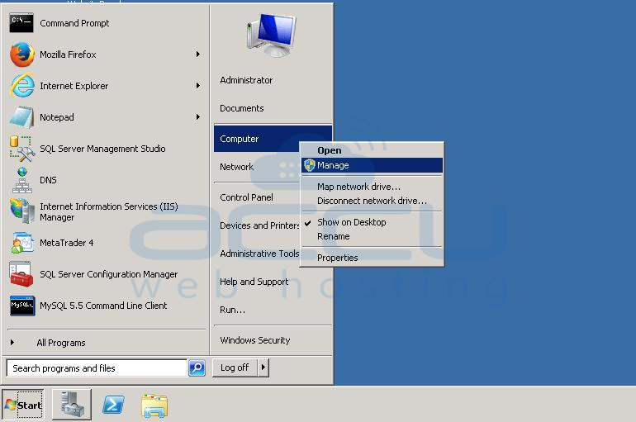Launch Mozilla Firefox from its icon
The width and height of the screenshot is (636, 422).
click(x=22, y=55)
